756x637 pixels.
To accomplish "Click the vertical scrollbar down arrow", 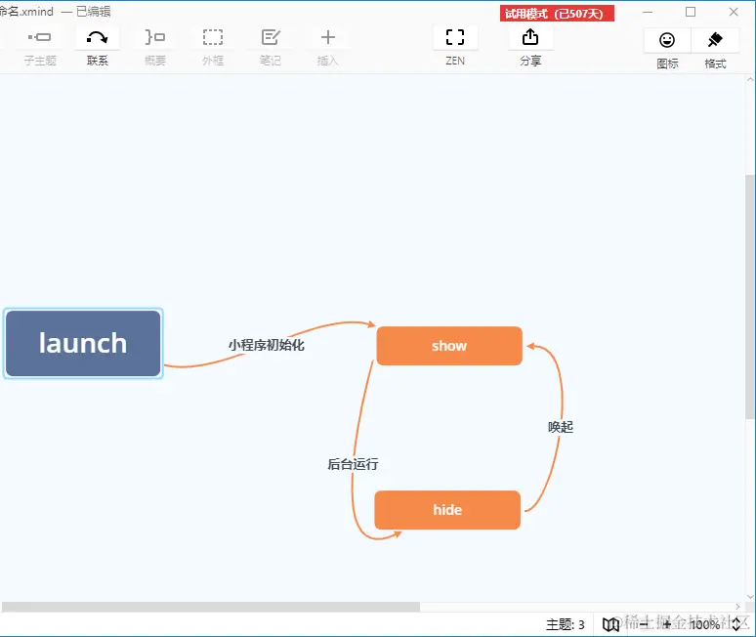I will pyautogui.click(x=750, y=597).
